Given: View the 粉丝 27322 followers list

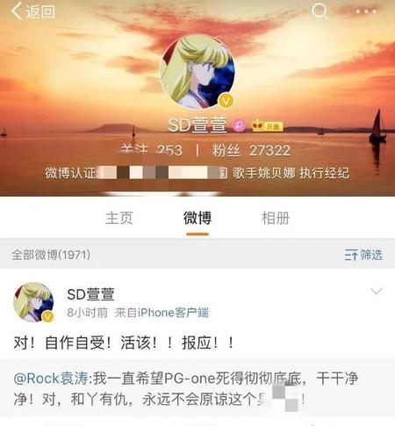Looking at the screenshot, I should [251, 150].
